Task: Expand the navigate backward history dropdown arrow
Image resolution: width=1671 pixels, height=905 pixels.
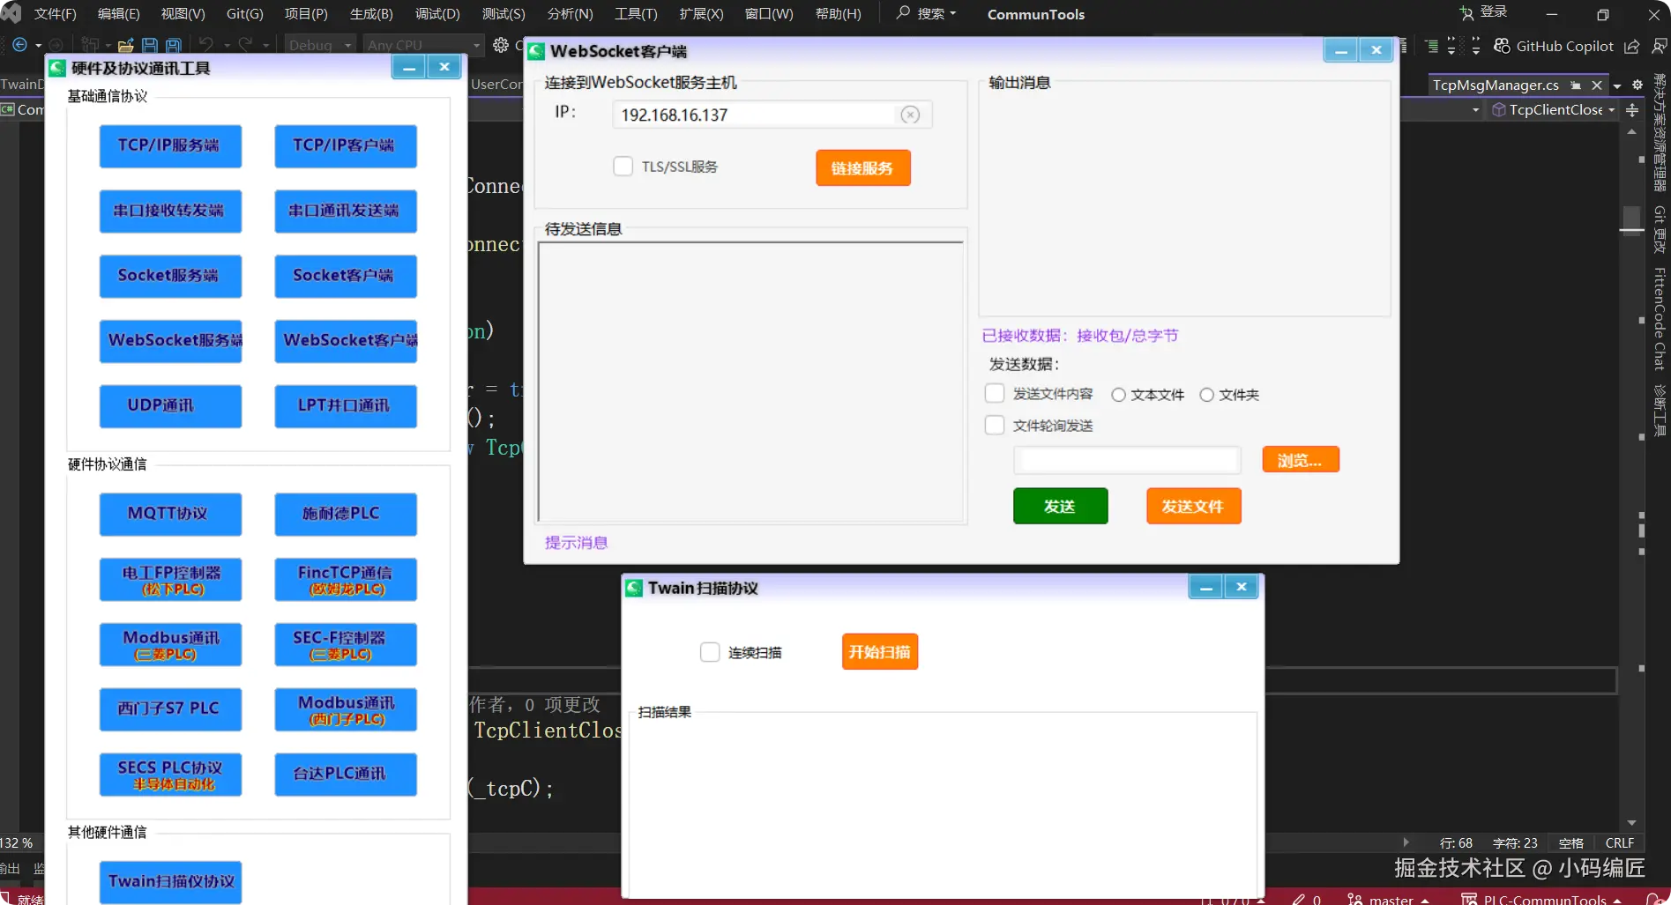Action: pos(38,45)
